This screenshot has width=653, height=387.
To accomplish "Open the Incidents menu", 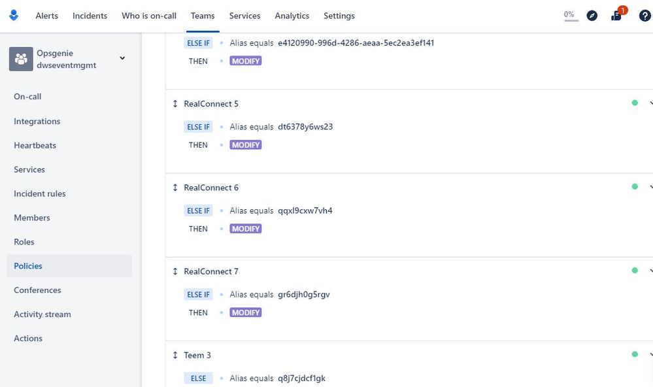I will pos(90,16).
